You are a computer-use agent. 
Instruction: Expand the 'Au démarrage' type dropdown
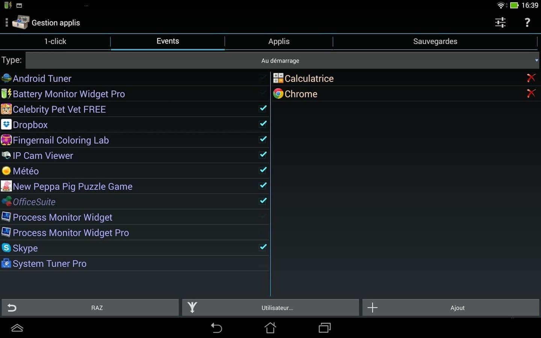pyautogui.click(x=282, y=60)
